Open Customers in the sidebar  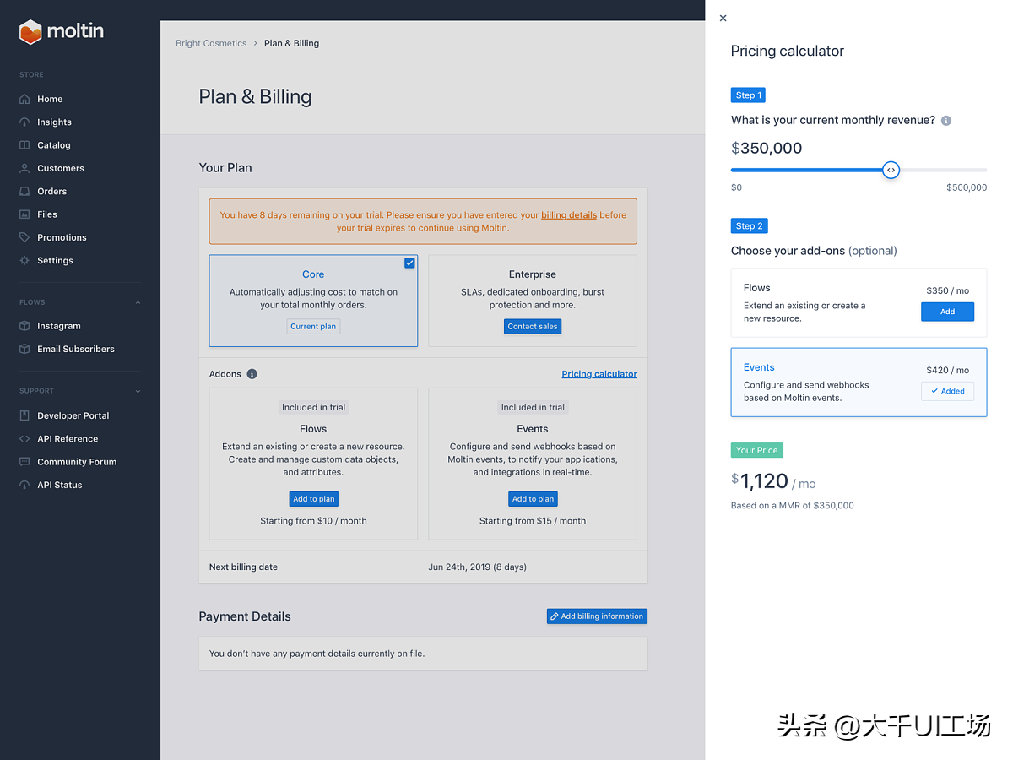click(61, 168)
